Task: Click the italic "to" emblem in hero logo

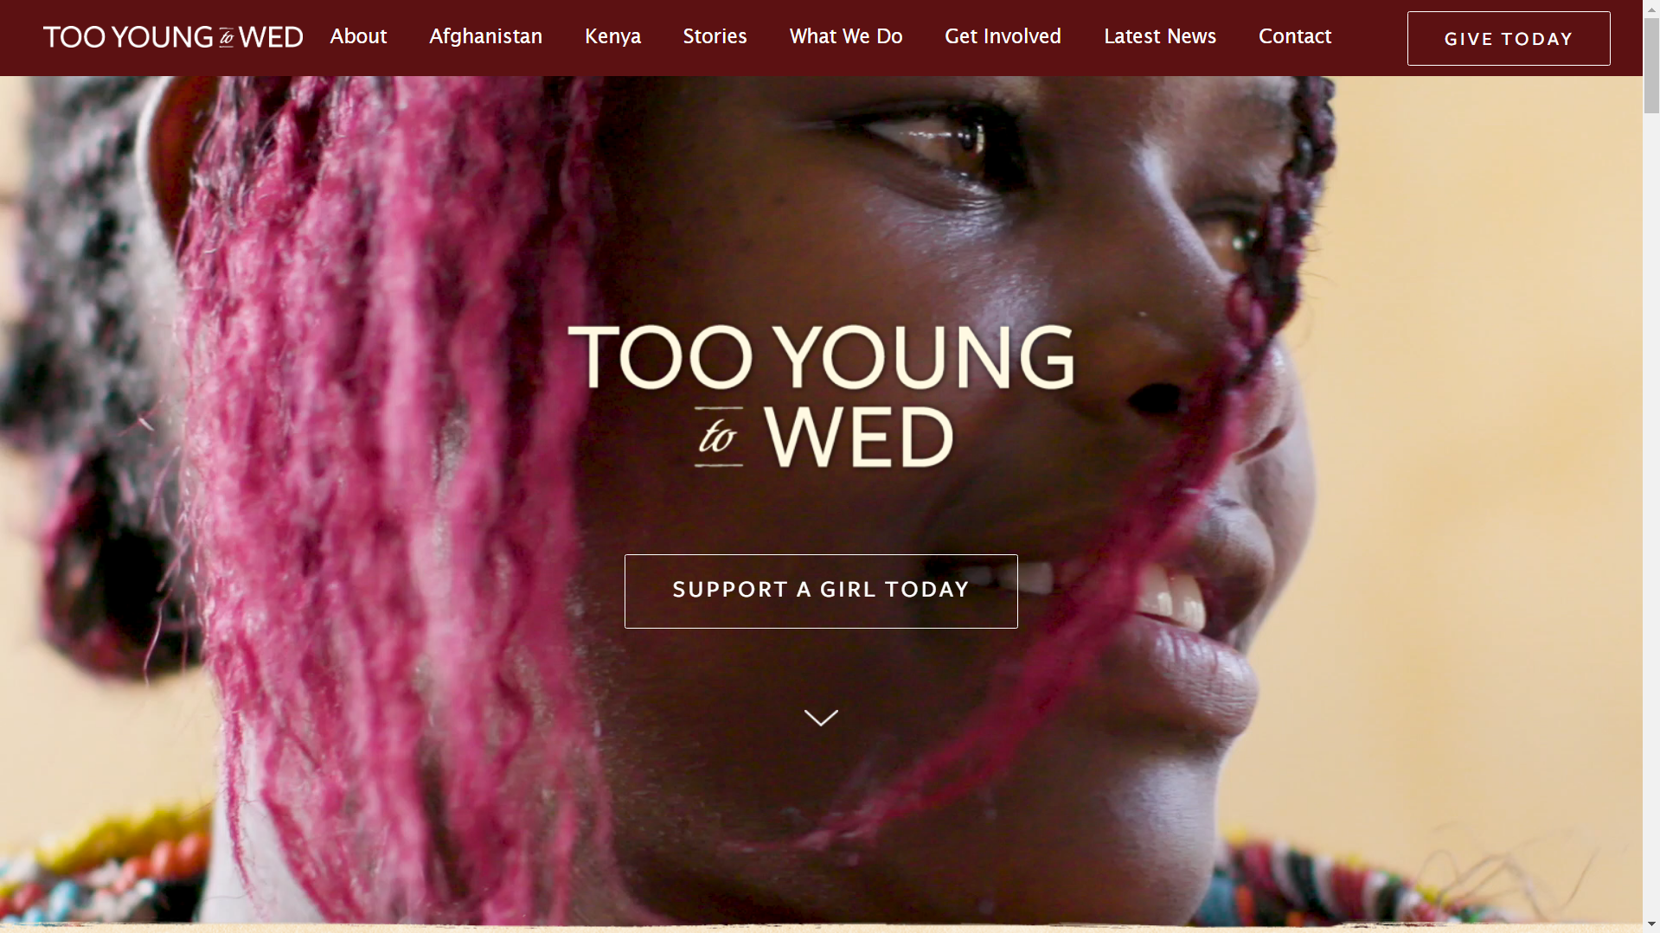Action: pyautogui.click(x=718, y=437)
